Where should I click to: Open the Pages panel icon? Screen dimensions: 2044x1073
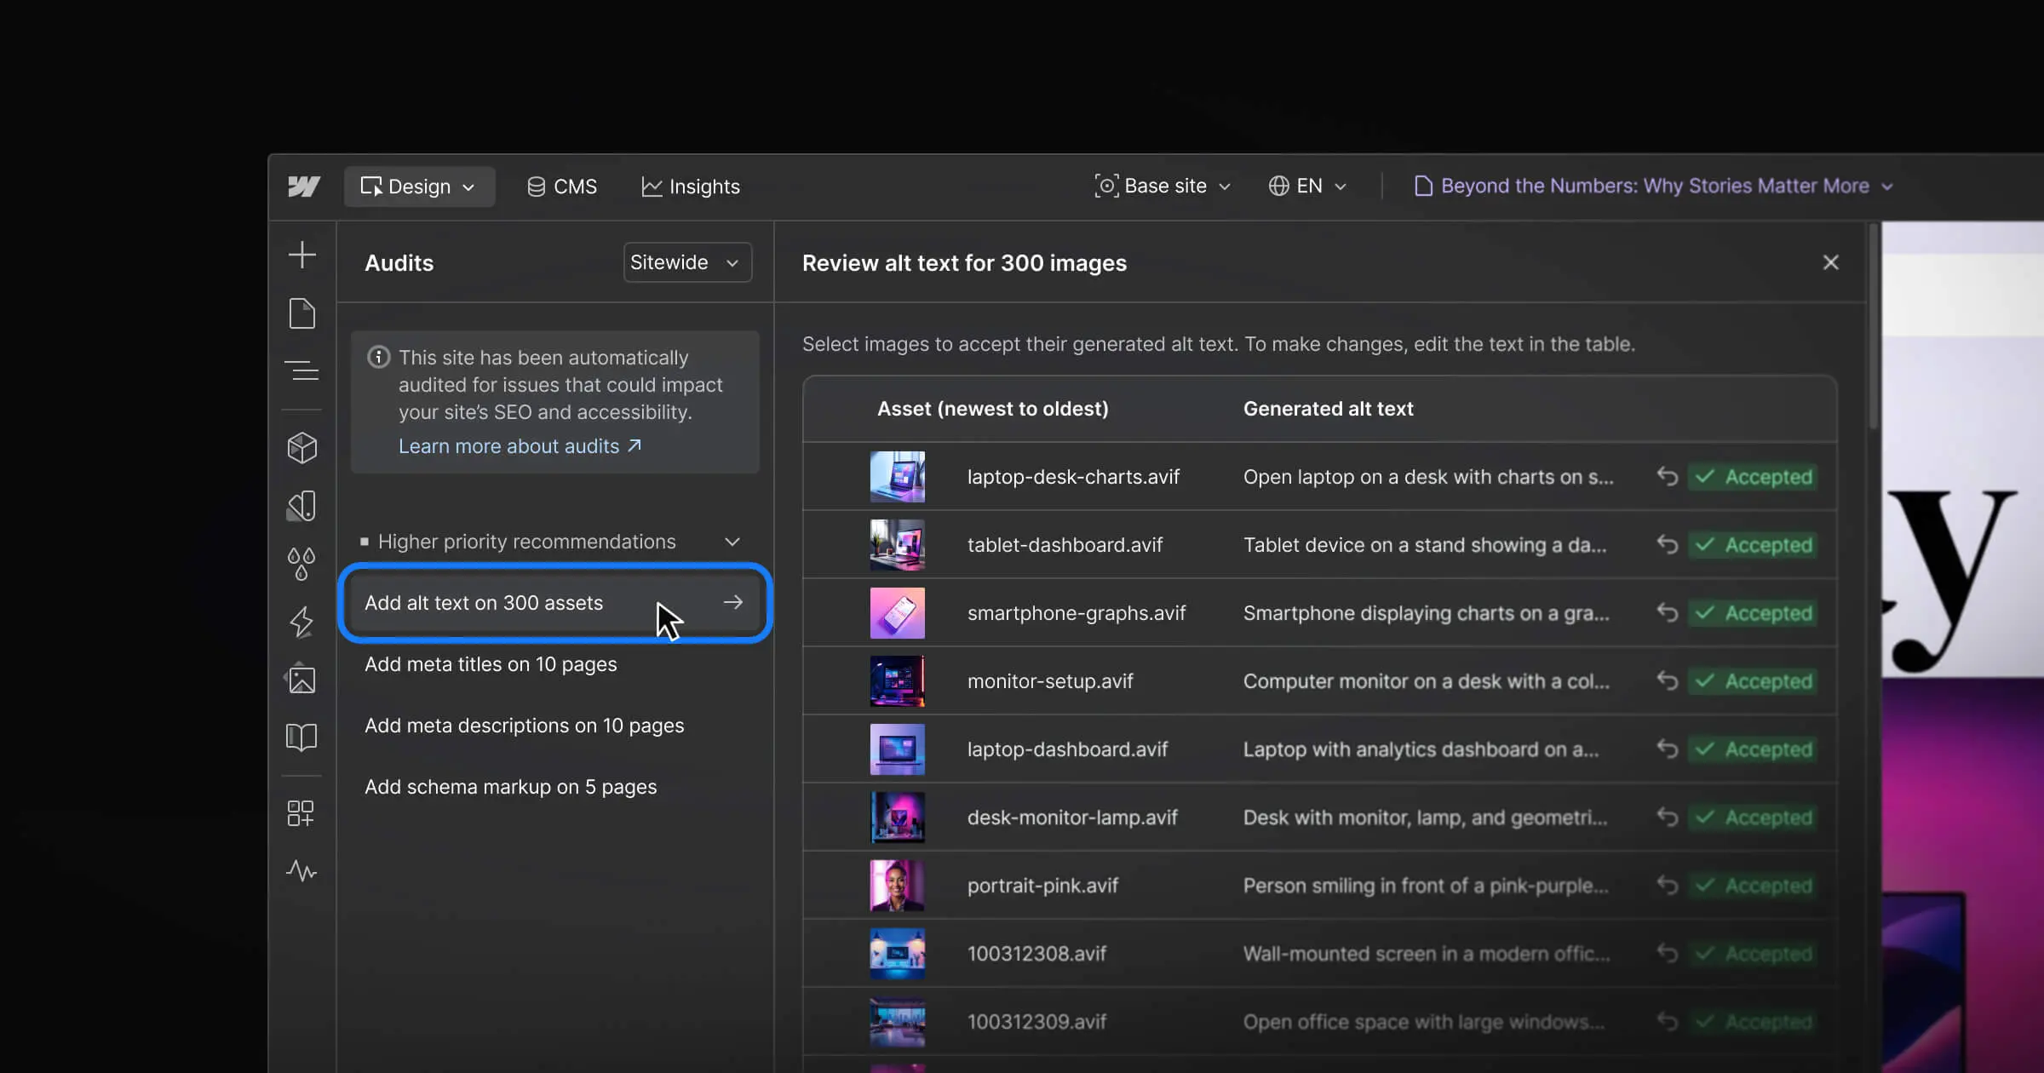301,313
